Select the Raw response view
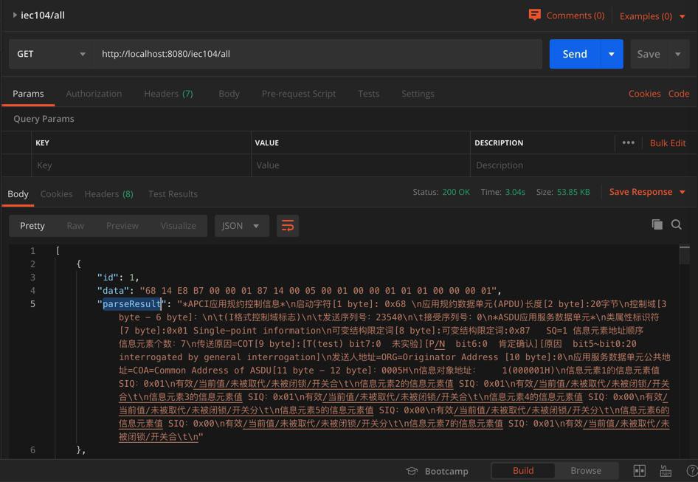 [x=75, y=226]
